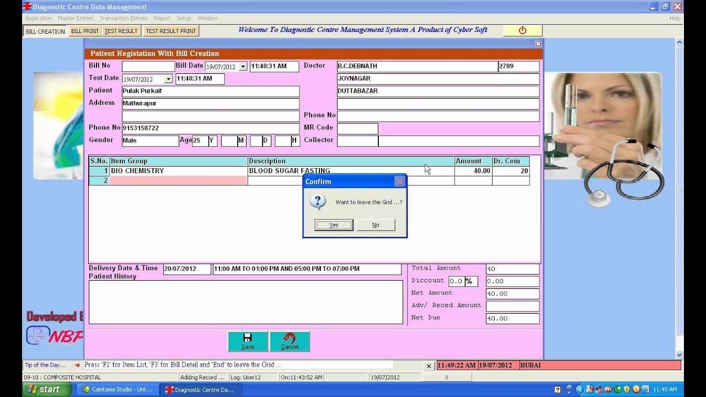Click the taskbar clock 11:49 AM
Image resolution: width=706 pixels, height=397 pixels.
(665, 389)
